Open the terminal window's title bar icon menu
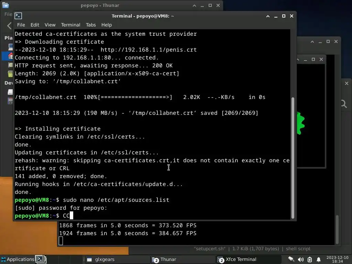Viewport: 352px width, 264px height. pyautogui.click(x=18, y=16)
